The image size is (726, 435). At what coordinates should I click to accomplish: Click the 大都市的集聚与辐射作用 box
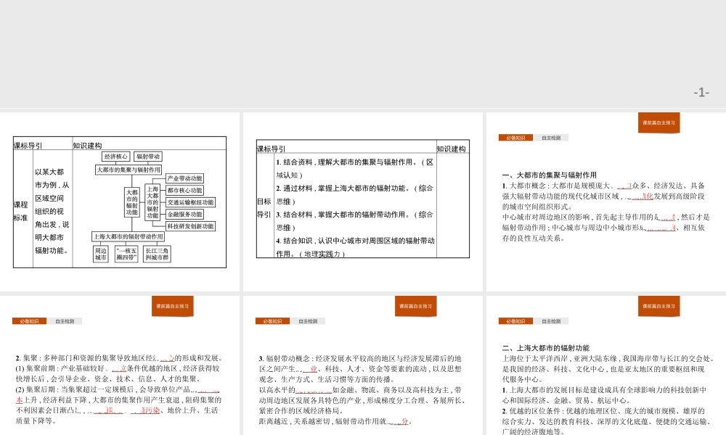click(129, 170)
